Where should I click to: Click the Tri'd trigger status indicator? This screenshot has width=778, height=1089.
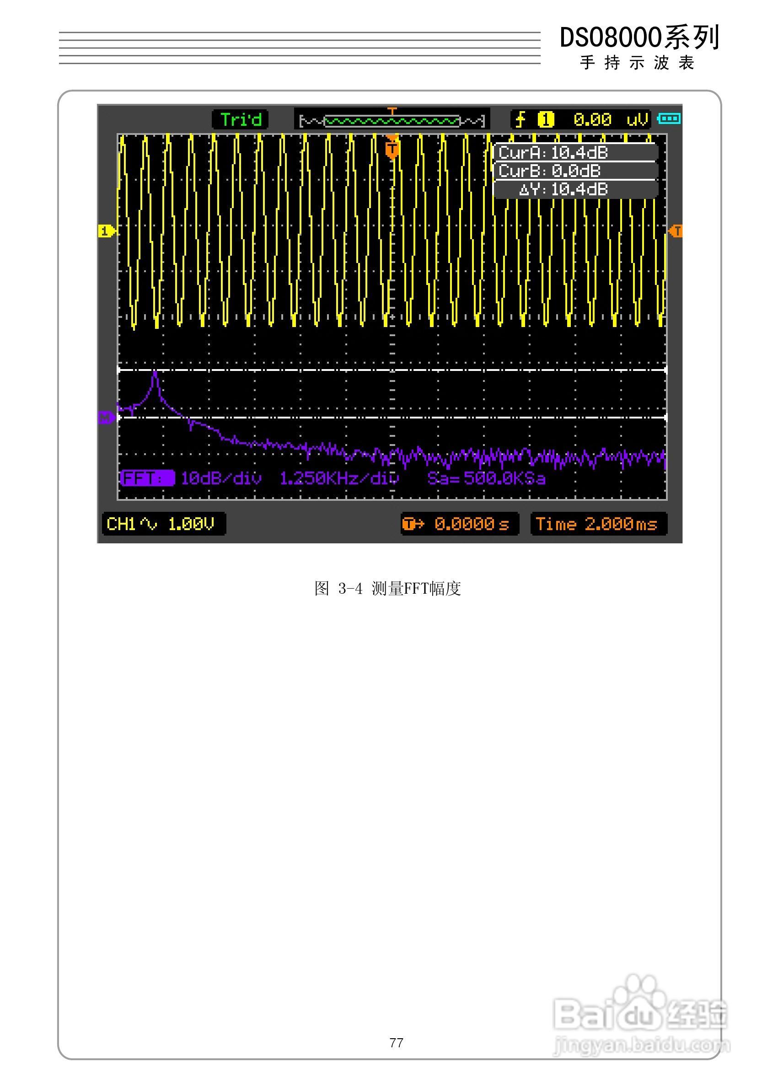pyautogui.click(x=241, y=119)
